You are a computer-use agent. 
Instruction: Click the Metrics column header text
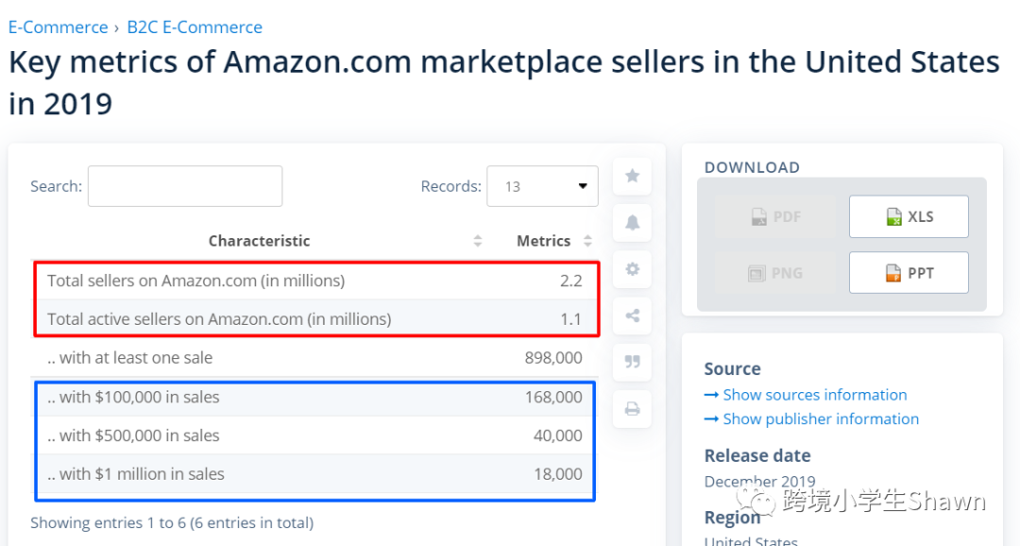click(x=544, y=241)
